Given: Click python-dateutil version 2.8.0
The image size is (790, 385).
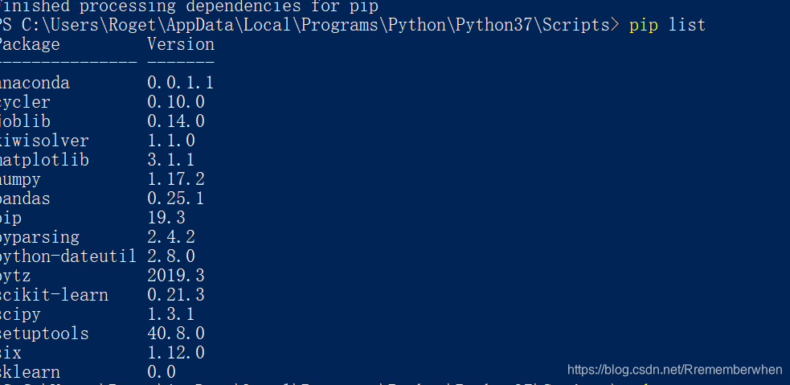Looking at the screenshot, I should click(x=171, y=256).
